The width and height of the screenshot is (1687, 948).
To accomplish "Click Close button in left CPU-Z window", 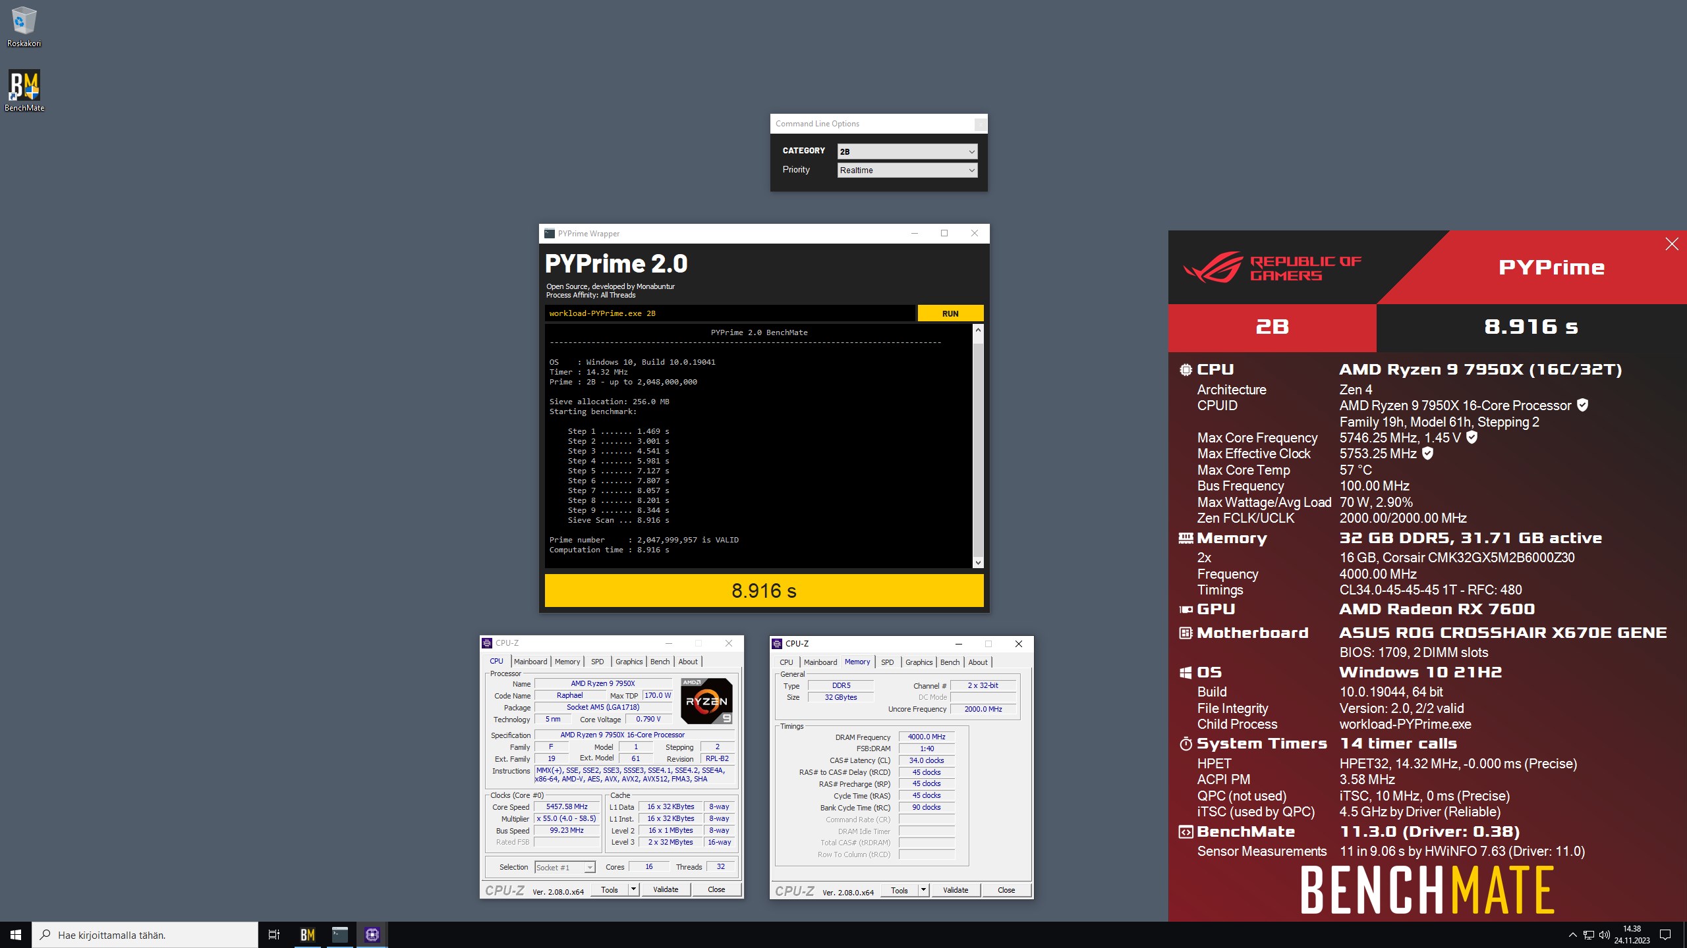I will tap(716, 890).
